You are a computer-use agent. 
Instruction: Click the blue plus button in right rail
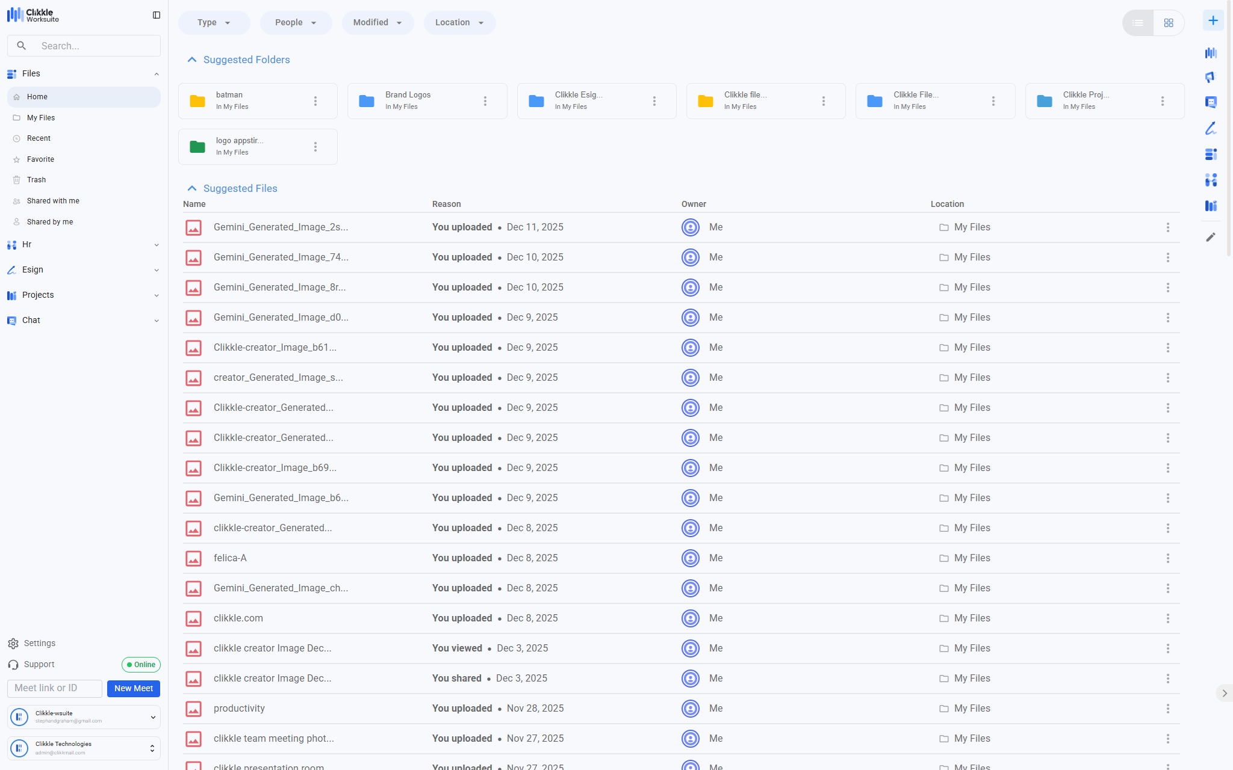point(1213,21)
